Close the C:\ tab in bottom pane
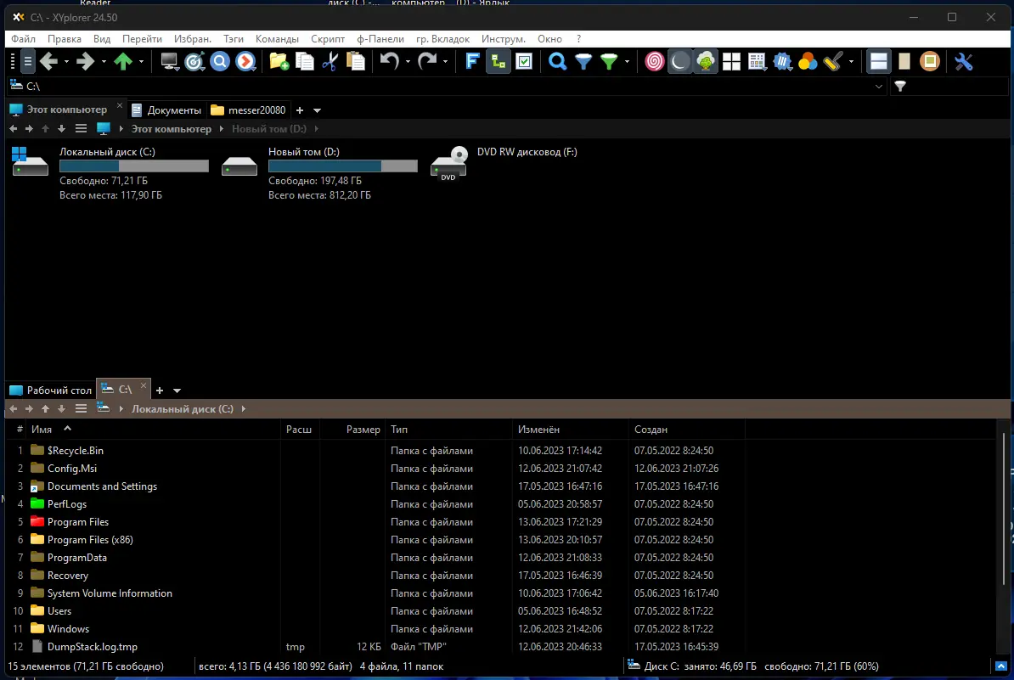 pyautogui.click(x=143, y=386)
